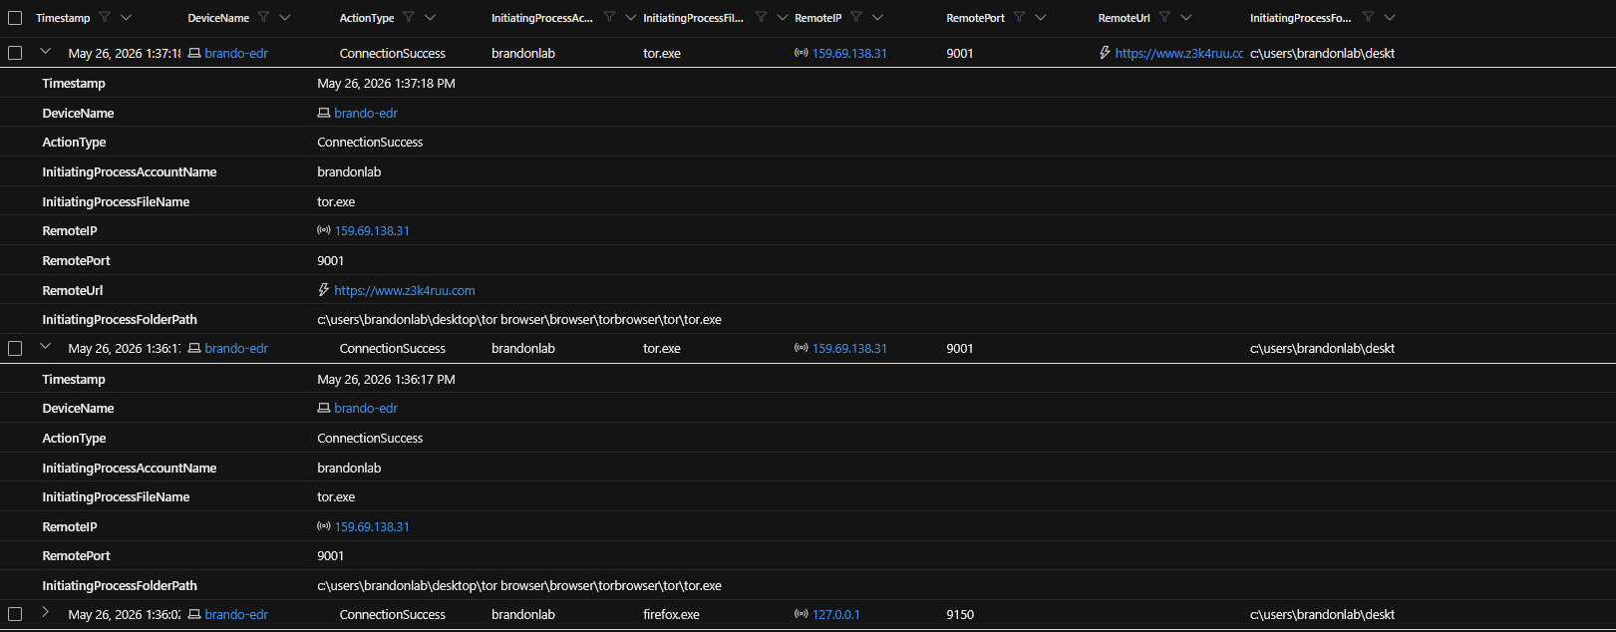Open the InitiatingProcessFo... column chevron menu
Image resolution: width=1616 pixels, height=632 pixels.
pos(1390,17)
